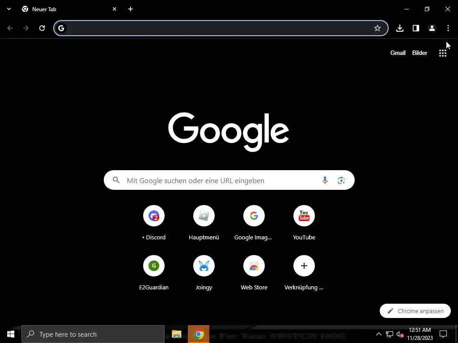Open the network status tray icon
Image resolution: width=458 pixels, height=343 pixels.
[390, 334]
